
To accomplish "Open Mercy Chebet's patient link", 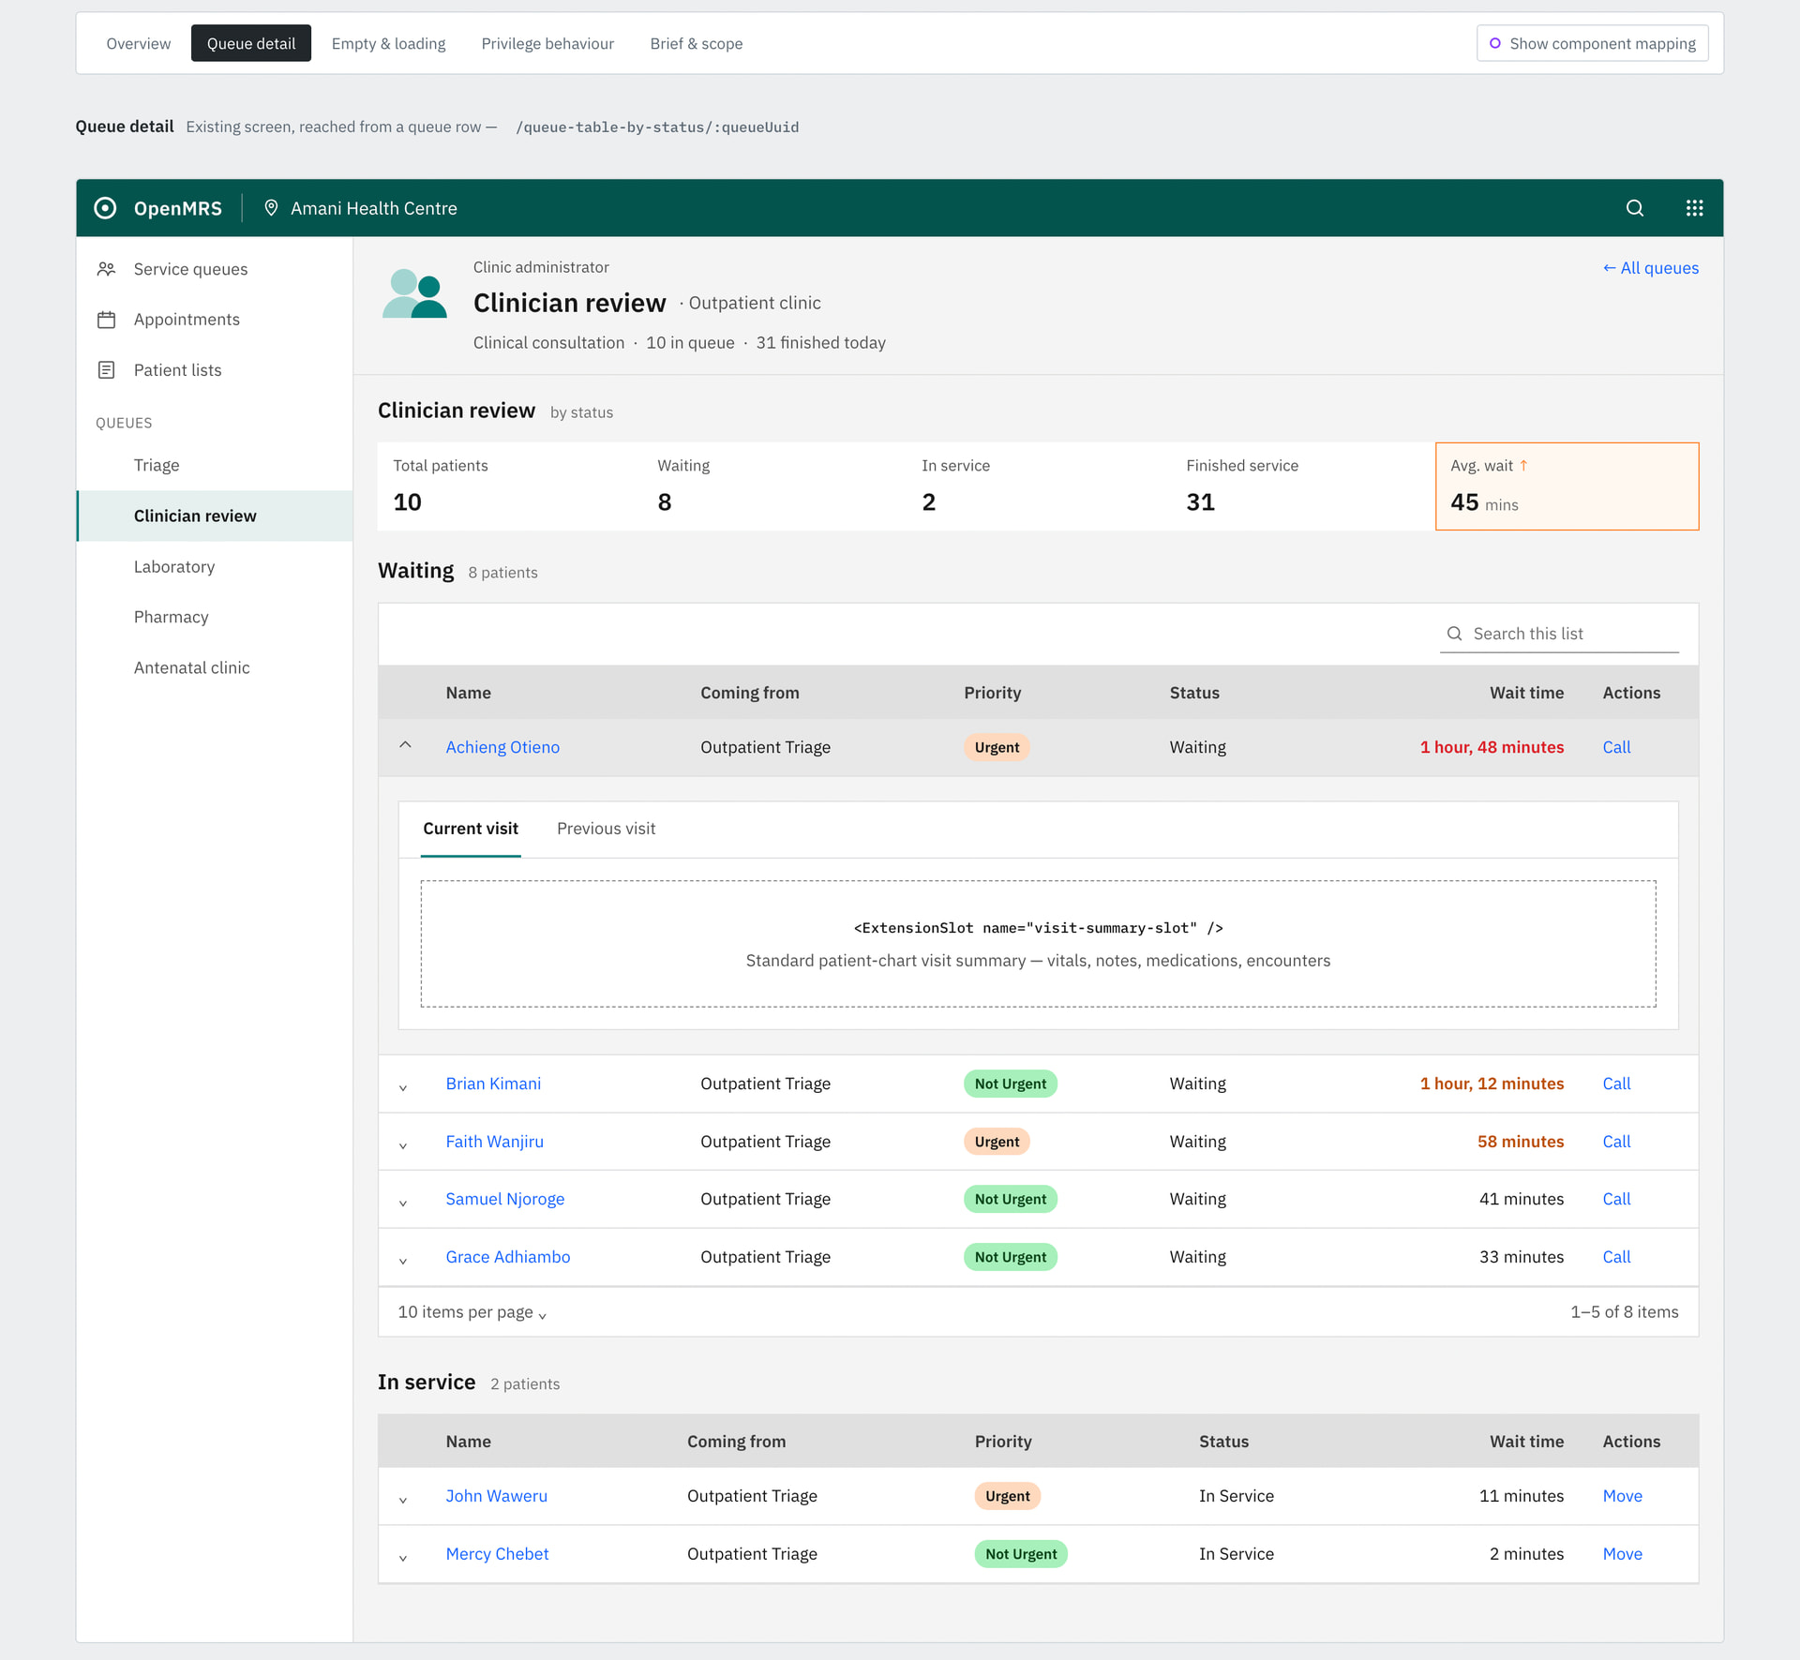I will [497, 1554].
